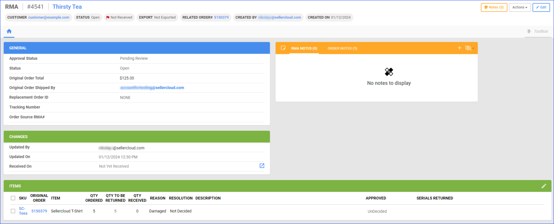Switch to the RMA Notes (0) tab

coord(304,48)
